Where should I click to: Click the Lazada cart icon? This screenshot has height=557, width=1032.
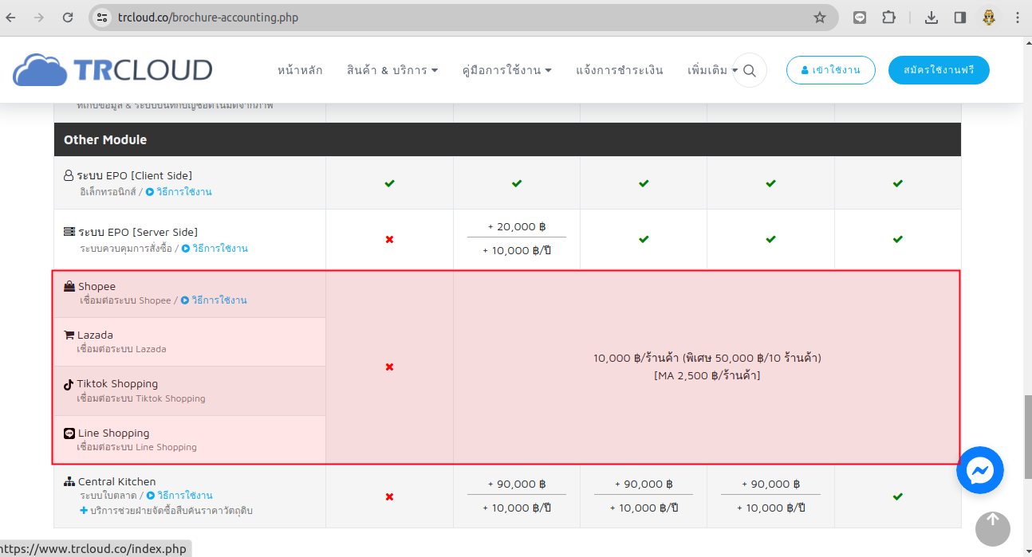(69, 335)
